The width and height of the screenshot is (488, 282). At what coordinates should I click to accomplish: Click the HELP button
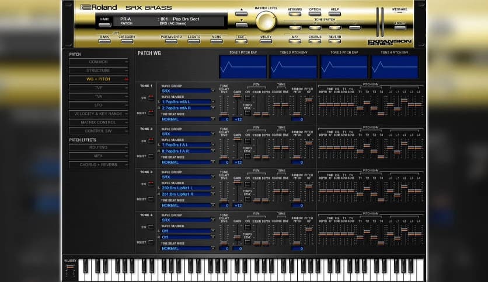pyautogui.click(x=334, y=13)
